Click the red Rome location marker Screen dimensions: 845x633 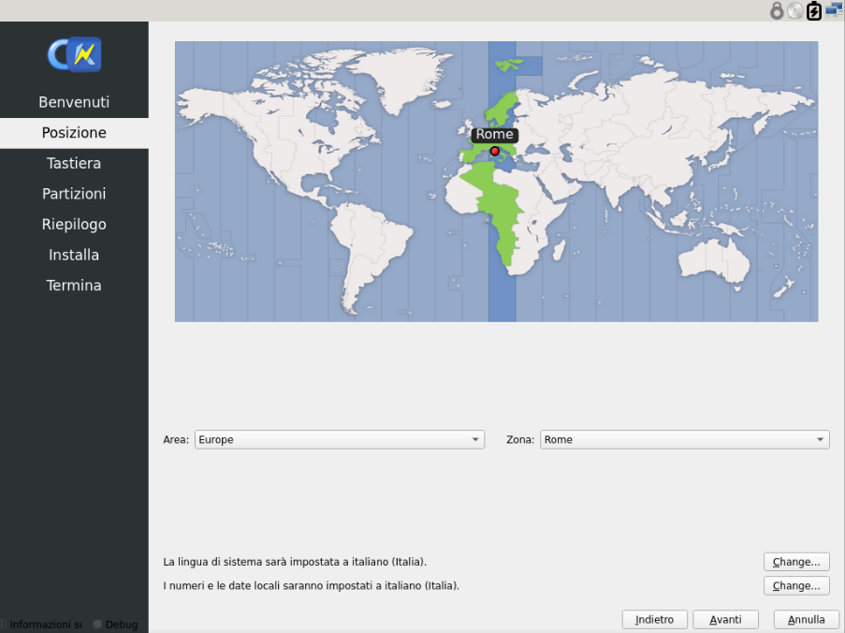495,151
